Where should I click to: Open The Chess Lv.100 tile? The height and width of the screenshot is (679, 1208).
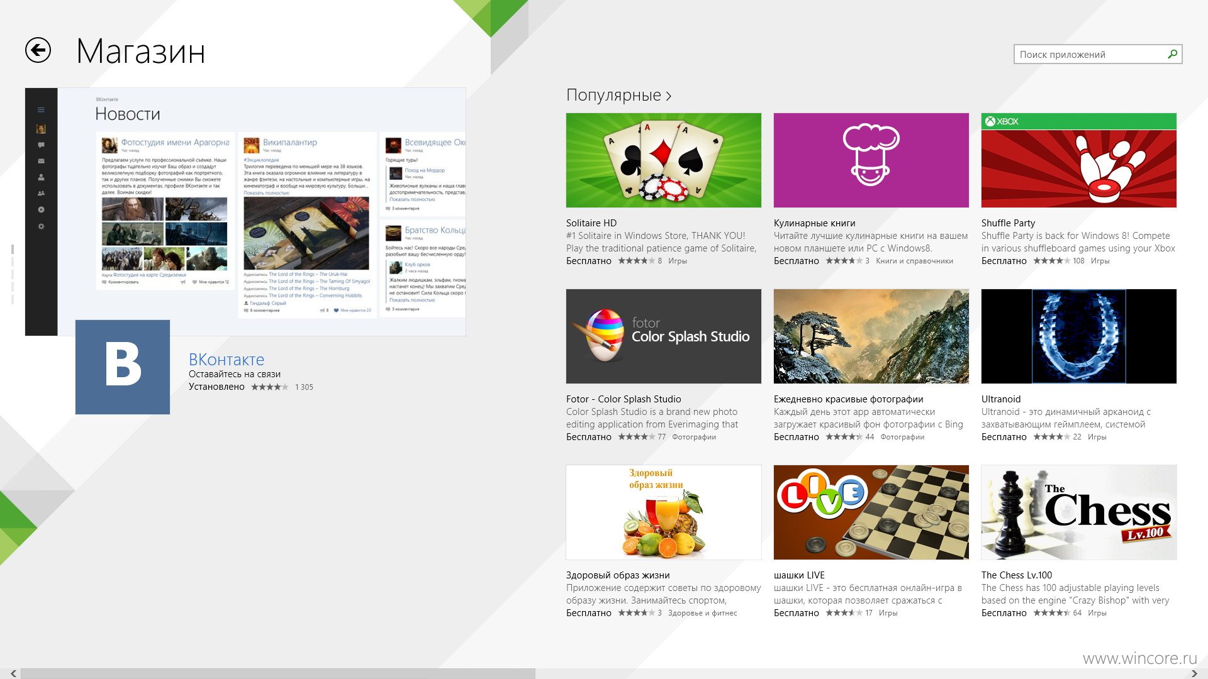point(1078,512)
